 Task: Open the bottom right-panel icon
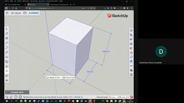pos(131,75)
